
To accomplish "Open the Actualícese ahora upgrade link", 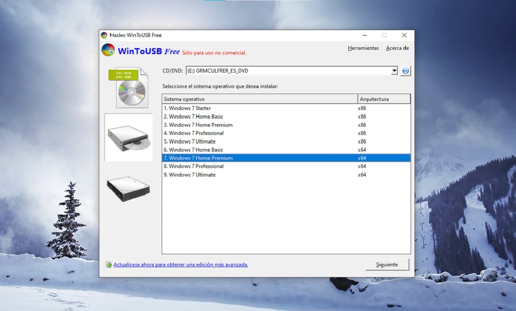I will pos(181,265).
